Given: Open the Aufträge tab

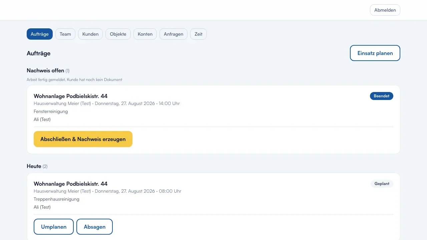Looking at the screenshot, I should coord(40,34).
